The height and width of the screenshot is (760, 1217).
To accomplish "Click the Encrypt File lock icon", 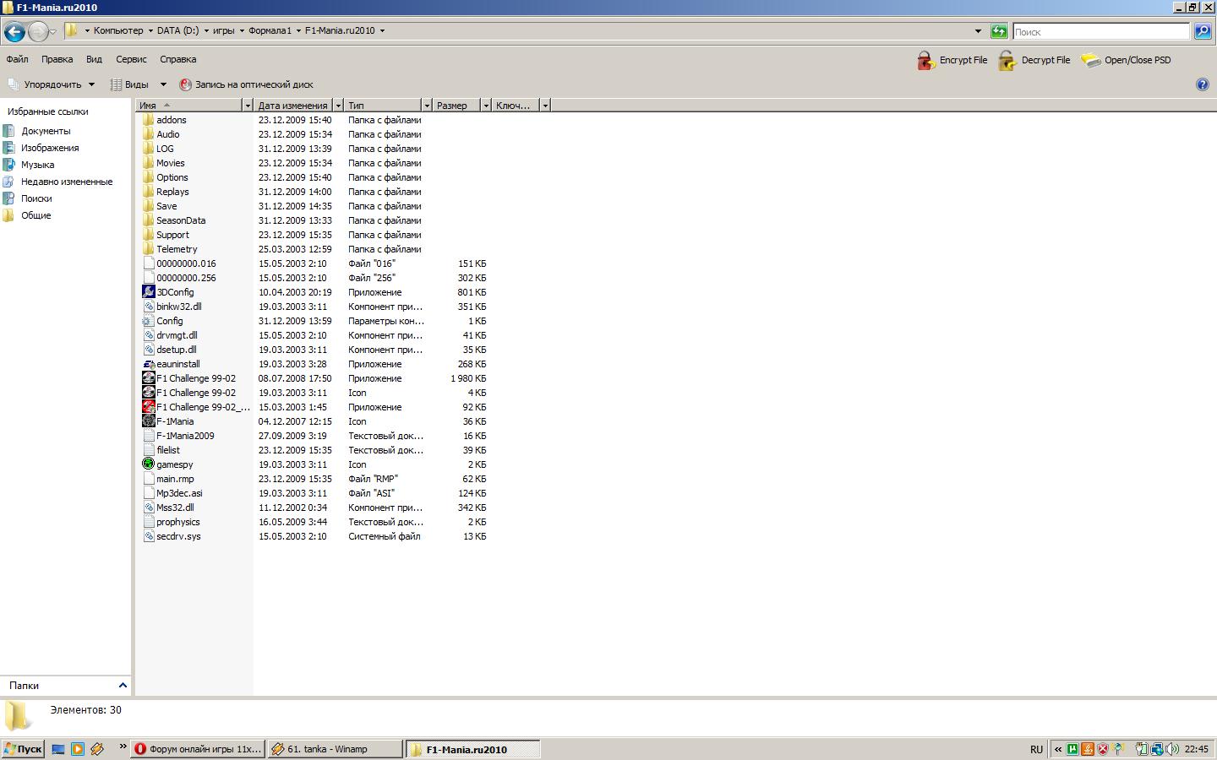I will pyautogui.click(x=926, y=61).
